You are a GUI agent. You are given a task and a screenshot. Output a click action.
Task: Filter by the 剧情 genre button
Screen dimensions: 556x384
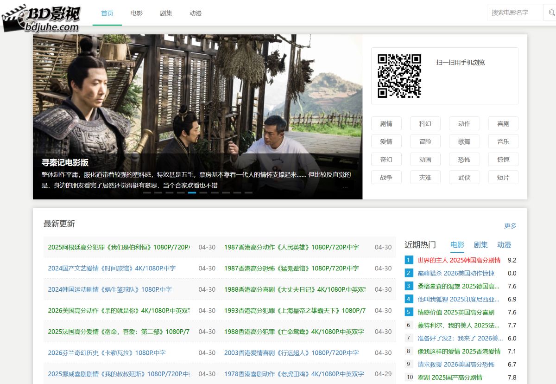pos(386,124)
